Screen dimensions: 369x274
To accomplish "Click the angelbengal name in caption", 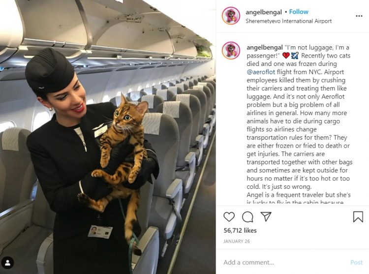I will 265,48.
